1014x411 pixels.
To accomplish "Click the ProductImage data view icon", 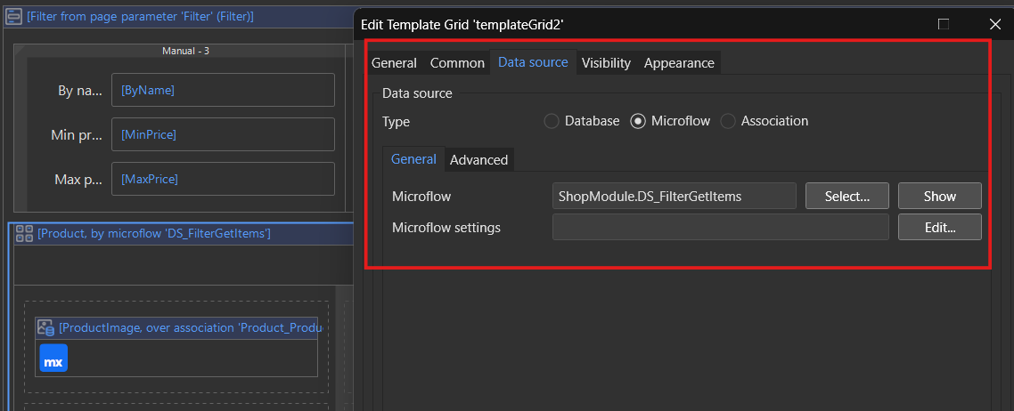I will [45, 327].
